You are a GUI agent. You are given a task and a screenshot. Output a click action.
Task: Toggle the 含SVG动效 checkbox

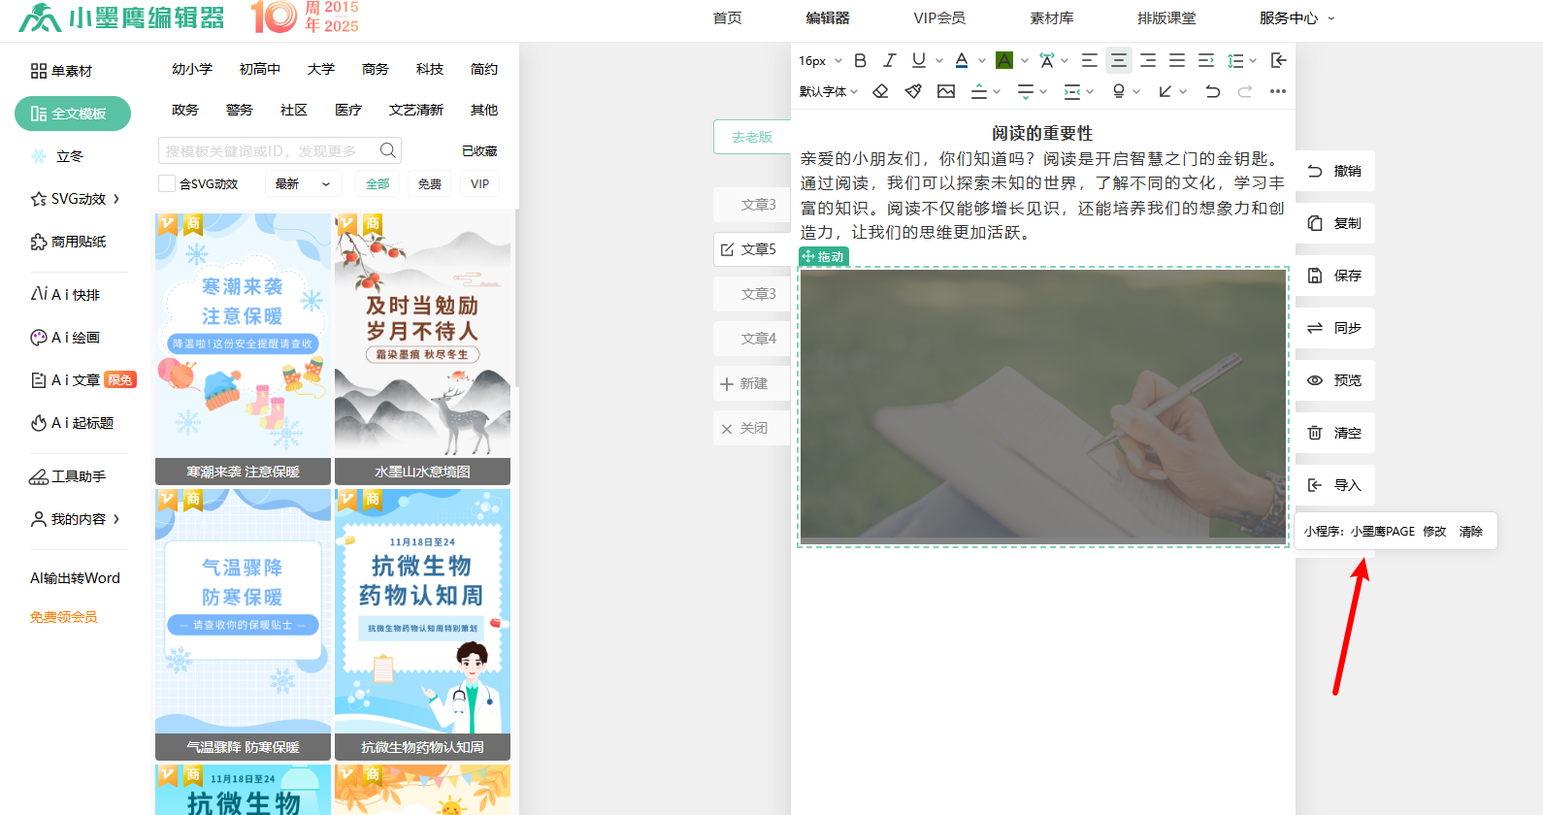click(x=167, y=183)
